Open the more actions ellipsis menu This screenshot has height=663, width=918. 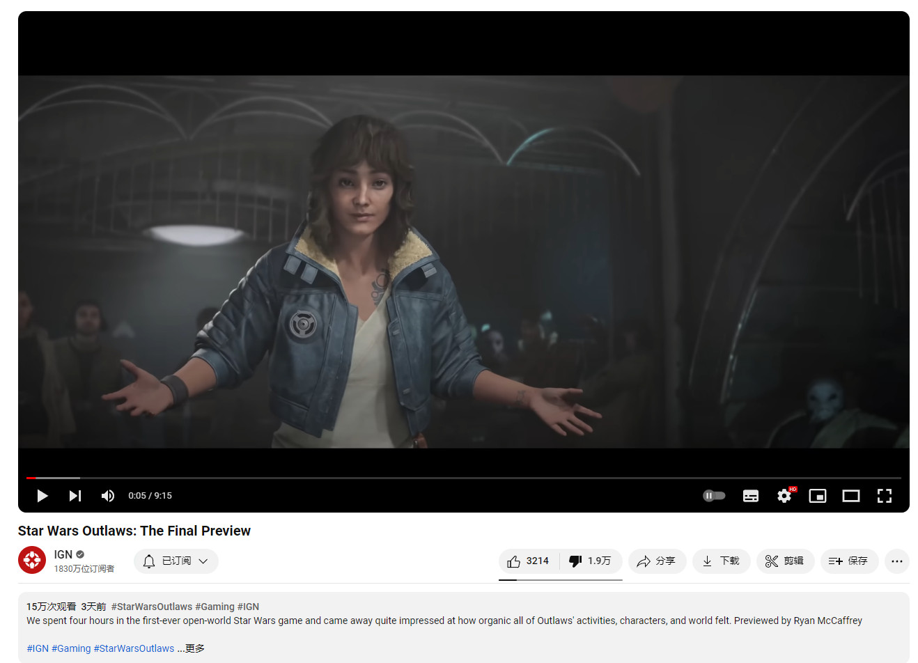pos(897,561)
